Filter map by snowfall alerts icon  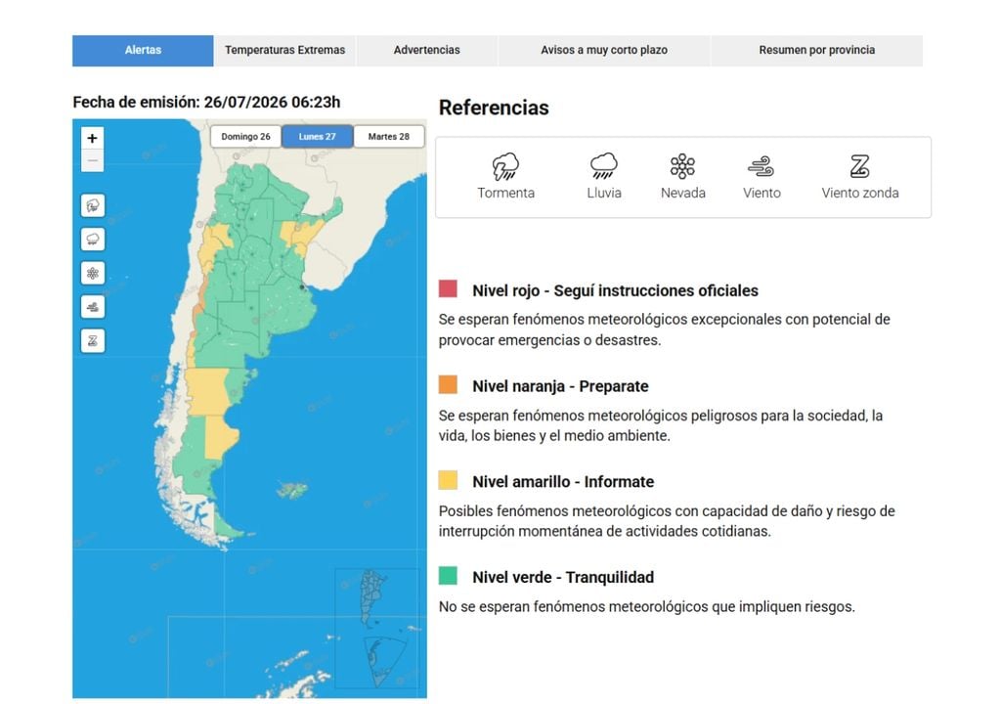click(93, 274)
